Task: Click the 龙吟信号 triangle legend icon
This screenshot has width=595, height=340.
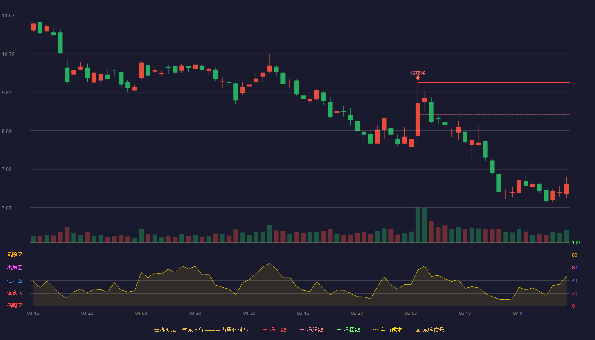Action: (x=418, y=330)
